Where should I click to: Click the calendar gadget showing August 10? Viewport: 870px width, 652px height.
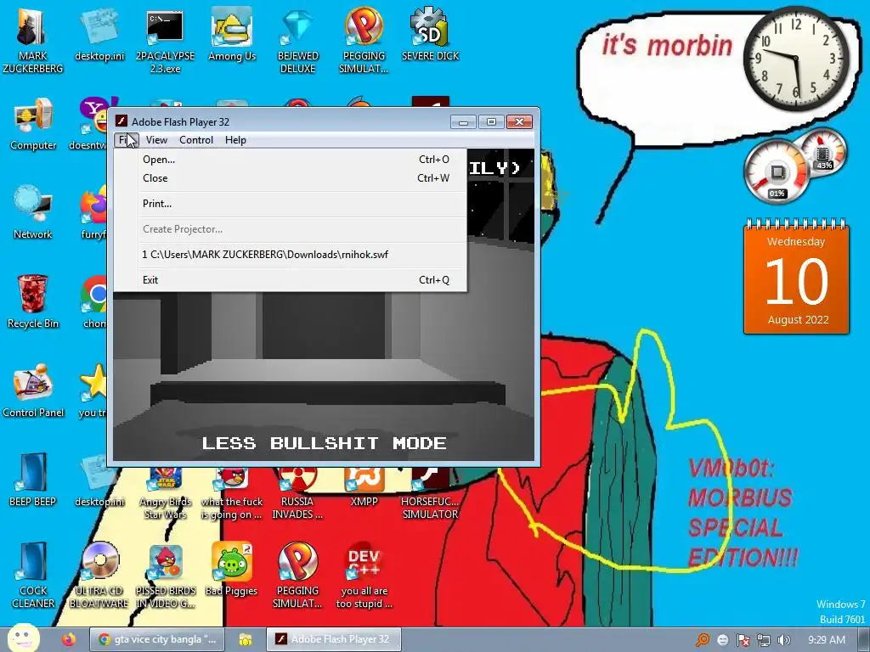tap(796, 278)
